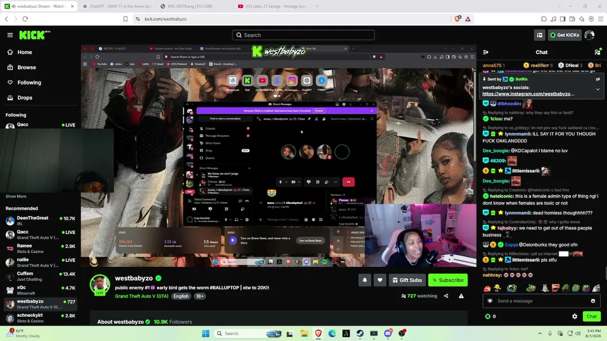Open chat settings gear
Viewport: 607px width, 341px height.
coord(575,316)
